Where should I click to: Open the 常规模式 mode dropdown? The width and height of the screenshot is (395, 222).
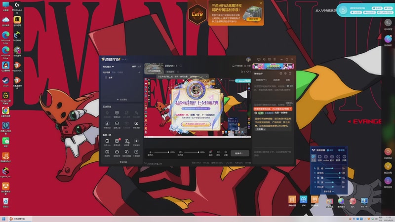[108, 67]
